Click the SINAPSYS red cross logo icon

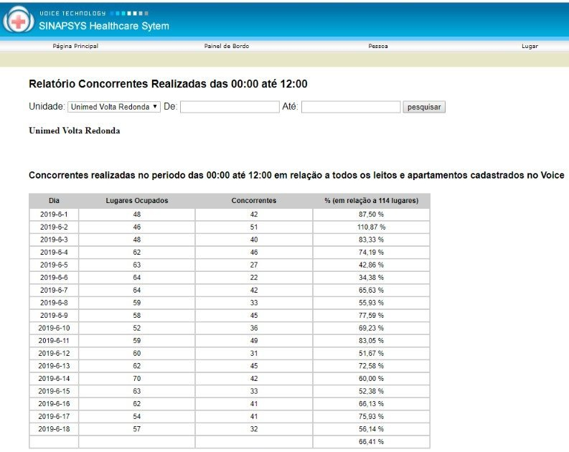click(x=17, y=21)
